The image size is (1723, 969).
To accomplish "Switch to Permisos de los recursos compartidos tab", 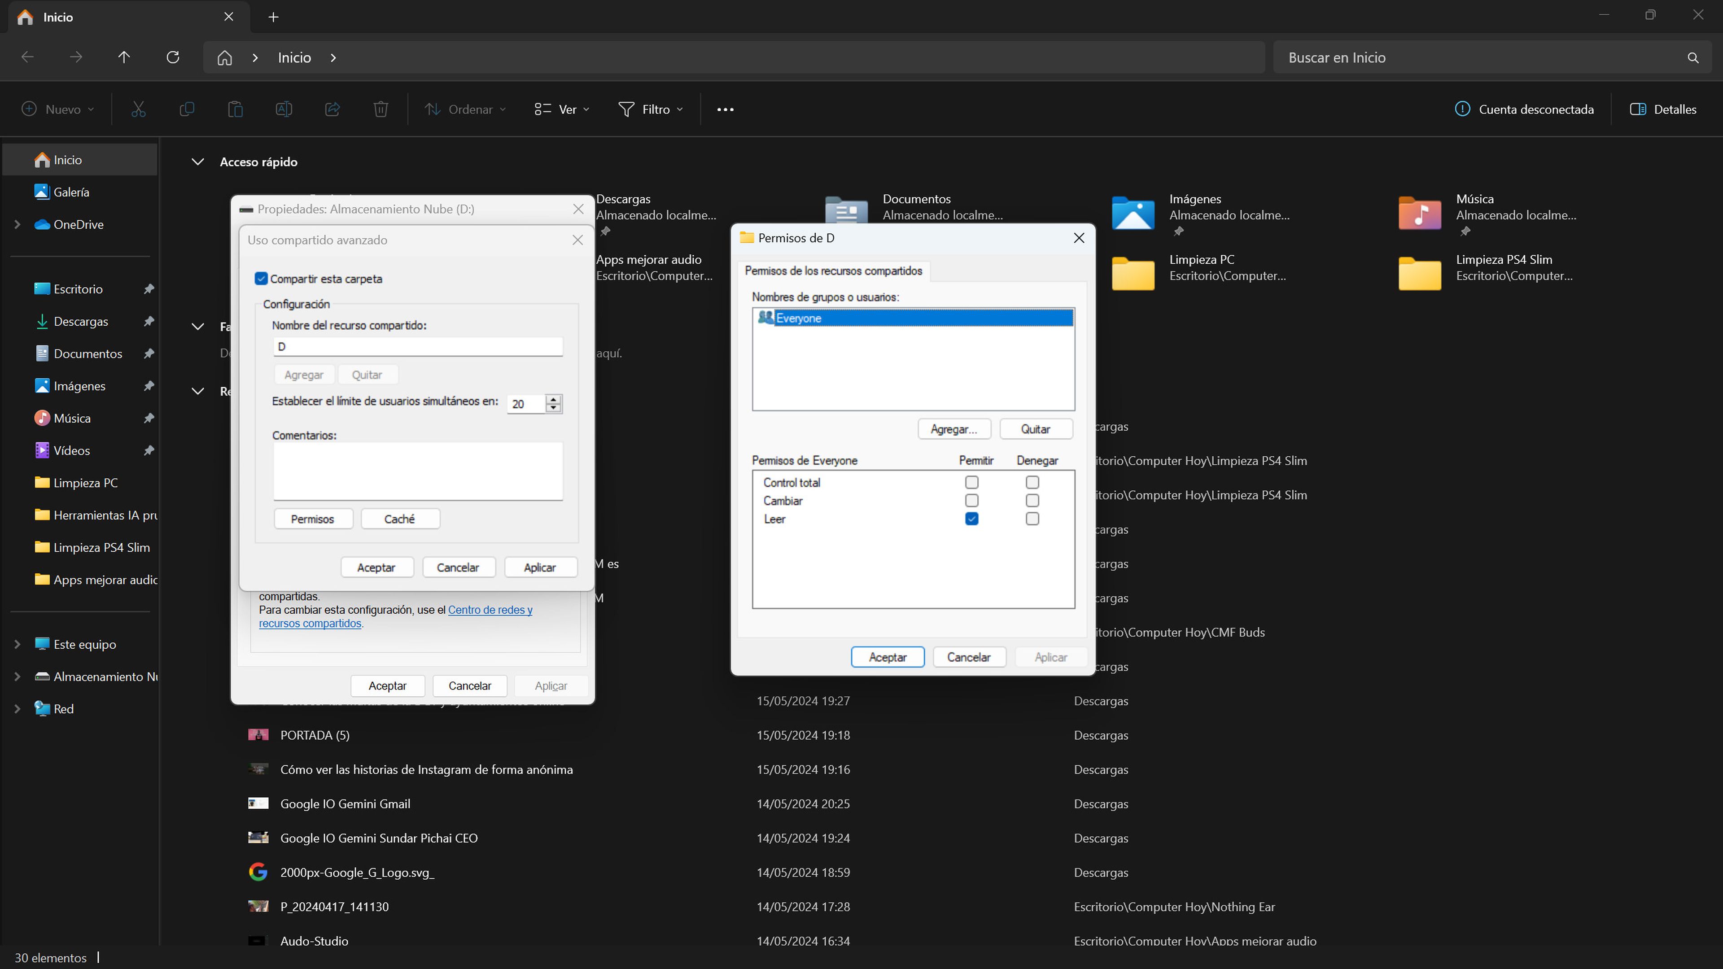I will [833, 271].
